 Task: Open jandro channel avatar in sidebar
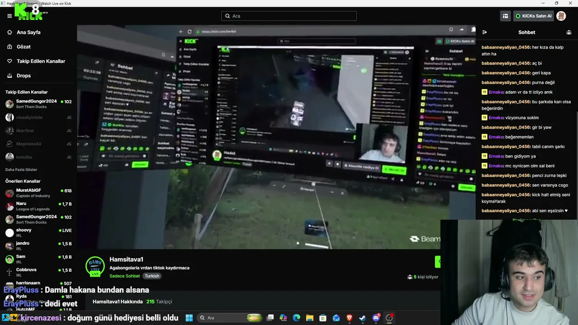[9, 246]
